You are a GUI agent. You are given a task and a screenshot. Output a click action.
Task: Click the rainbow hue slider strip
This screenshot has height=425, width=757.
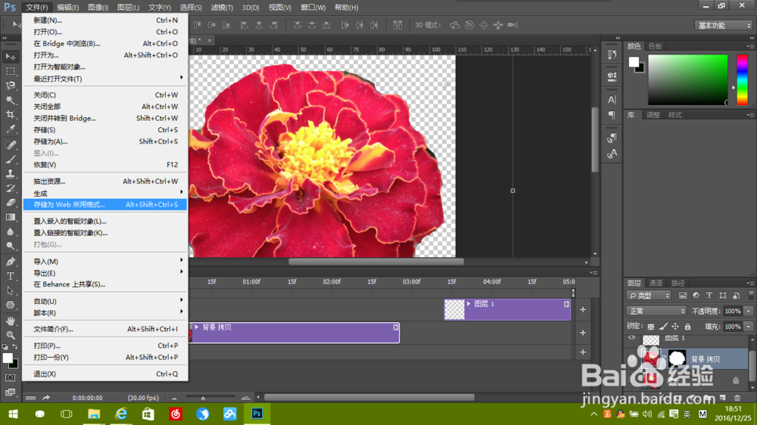point(742,79)
